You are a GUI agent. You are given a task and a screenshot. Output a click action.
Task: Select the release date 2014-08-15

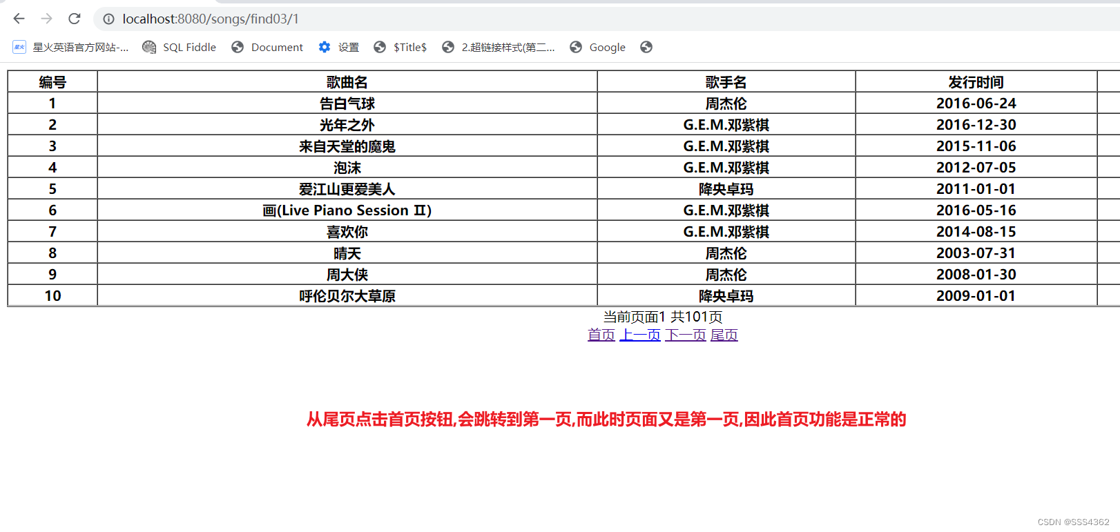[x=976, y=232]
